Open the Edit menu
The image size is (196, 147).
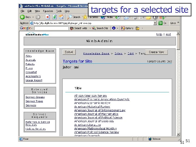29,11
